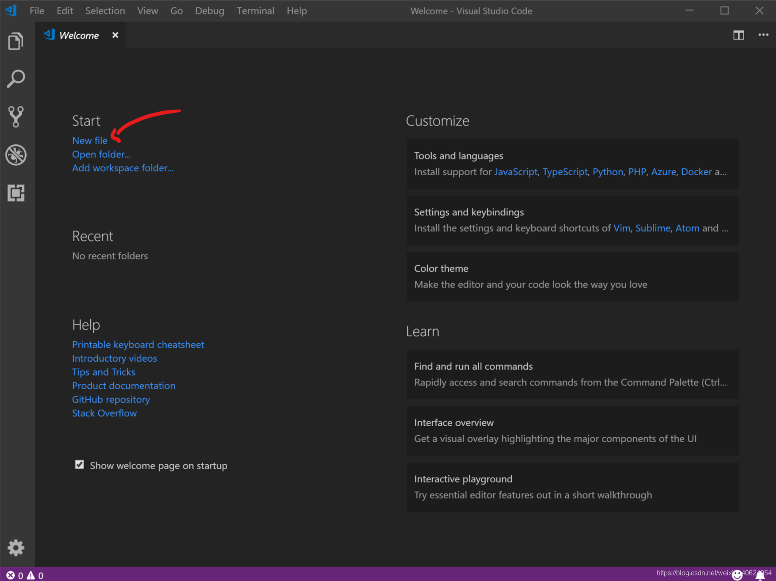The image size is (776, 581).
Task: Maximize the Visual Studio Code window
Action: point(724,11)
